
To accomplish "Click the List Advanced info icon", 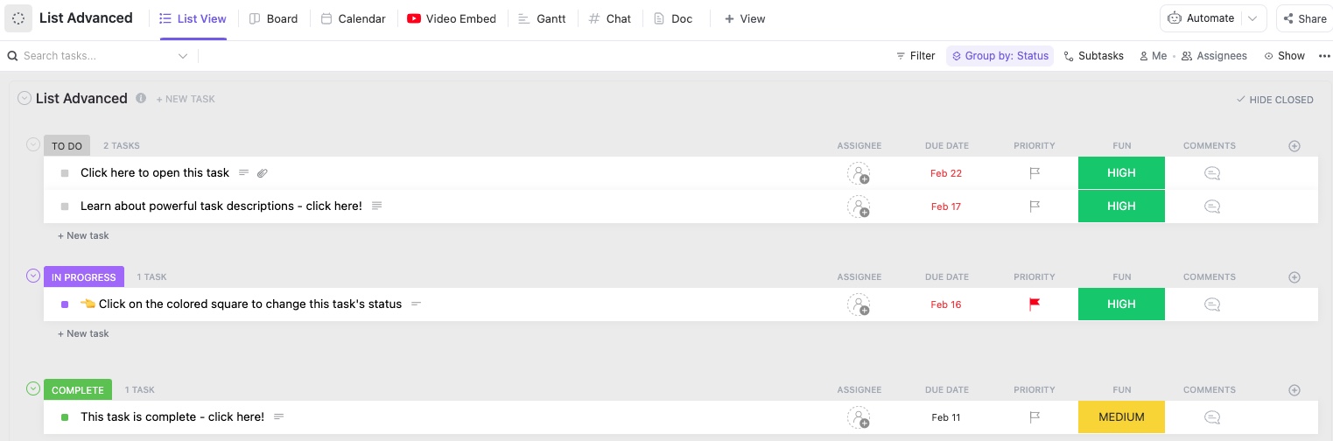I will tap(141, 99).
